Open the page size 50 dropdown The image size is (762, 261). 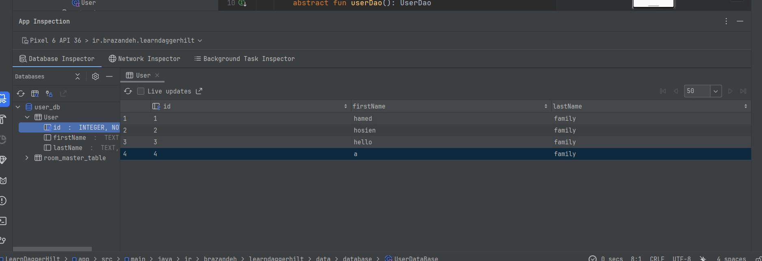click(x=715, y=91)
